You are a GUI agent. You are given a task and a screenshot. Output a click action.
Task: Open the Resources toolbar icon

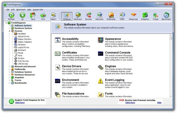[x=133, y=16]
